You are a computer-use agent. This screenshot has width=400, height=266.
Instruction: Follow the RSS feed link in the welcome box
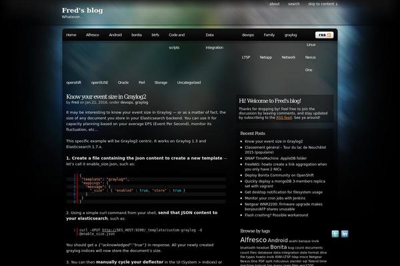284,118
